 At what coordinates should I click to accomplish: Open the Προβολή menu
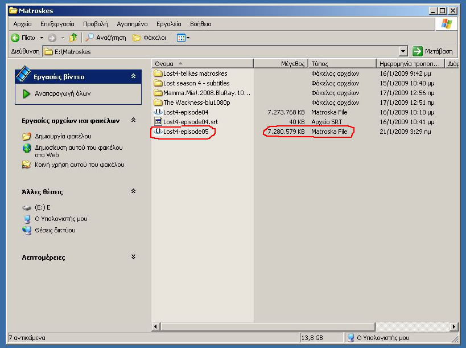[96, 24]
